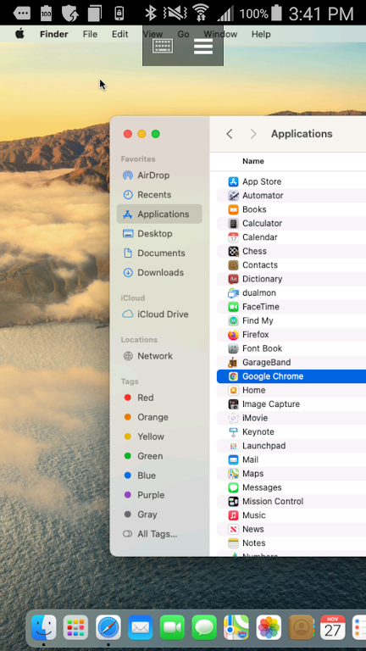Sort by the Name column header

253,161
